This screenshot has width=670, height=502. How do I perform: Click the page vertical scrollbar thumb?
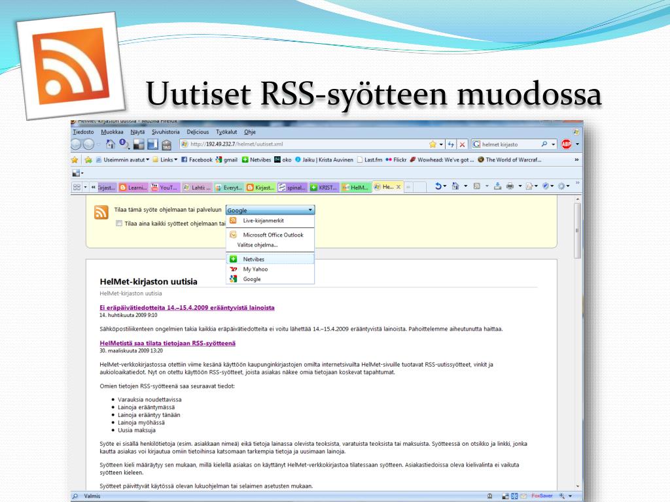point(577,231)
